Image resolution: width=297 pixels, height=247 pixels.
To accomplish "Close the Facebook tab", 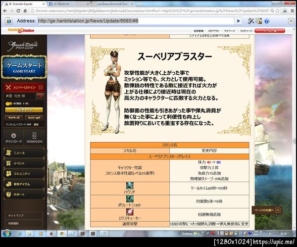I will tap(88, 4).
